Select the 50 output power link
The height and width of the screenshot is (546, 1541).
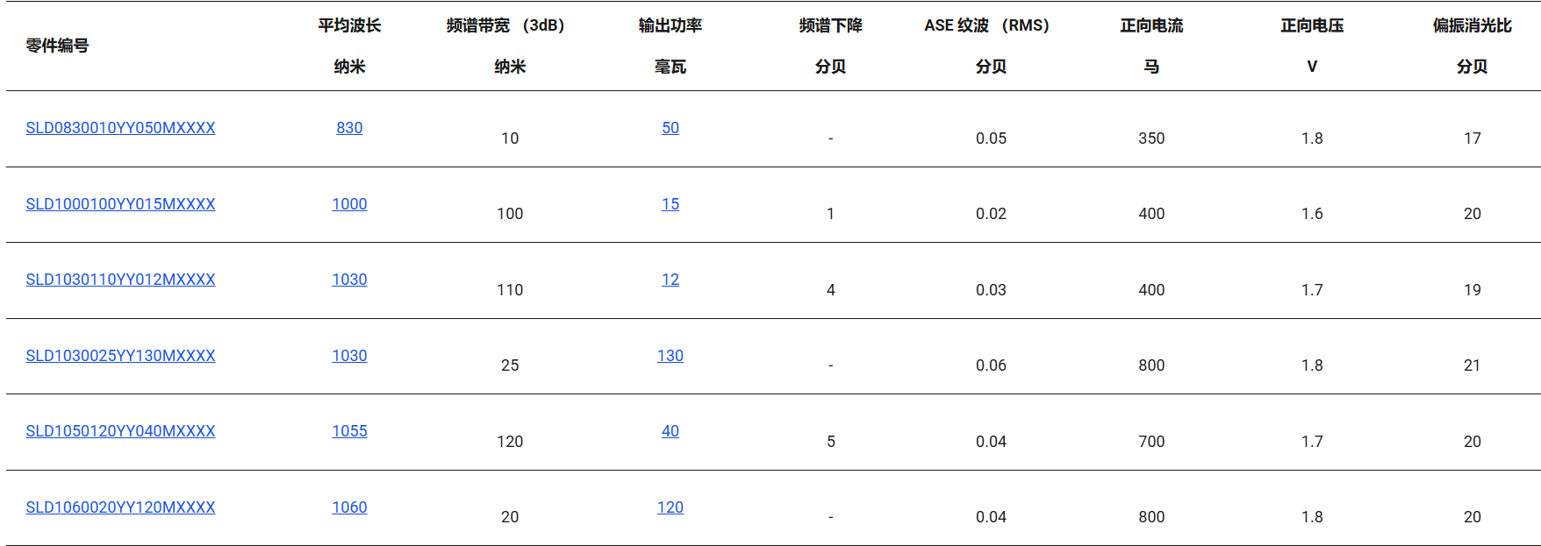pyautogui.click(x=670, y=128)
